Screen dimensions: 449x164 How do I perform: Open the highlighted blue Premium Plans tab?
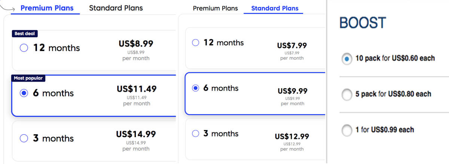point(47,8)
